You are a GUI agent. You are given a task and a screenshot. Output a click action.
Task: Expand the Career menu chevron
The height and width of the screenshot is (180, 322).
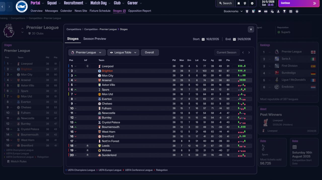point(140,3)
